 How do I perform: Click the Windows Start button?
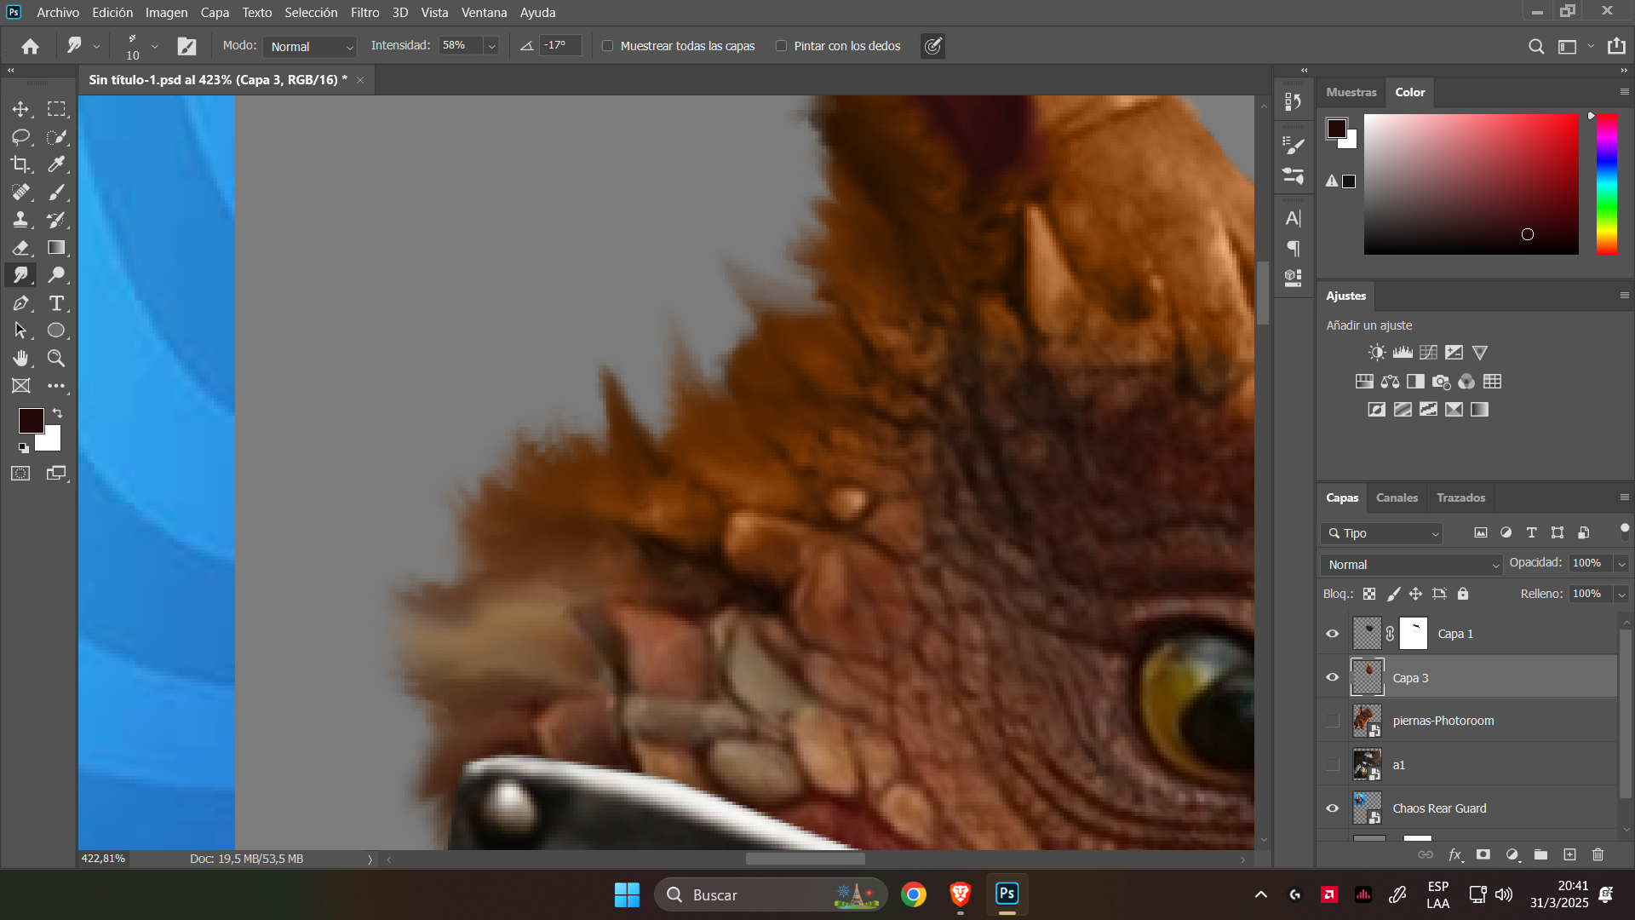[627, 894]
